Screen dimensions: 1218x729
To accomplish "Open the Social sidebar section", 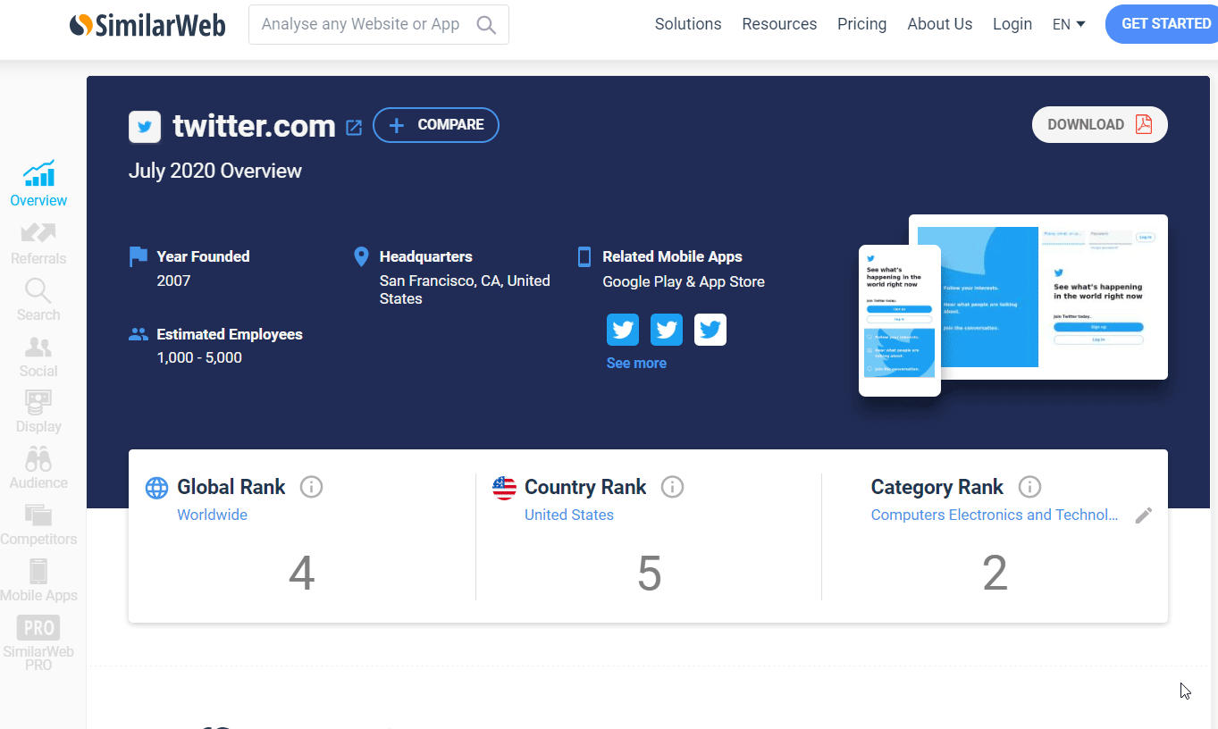I will 38,356.
